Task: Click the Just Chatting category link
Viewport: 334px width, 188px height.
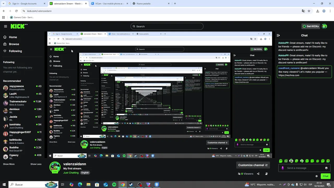Action: coord(71,173)
